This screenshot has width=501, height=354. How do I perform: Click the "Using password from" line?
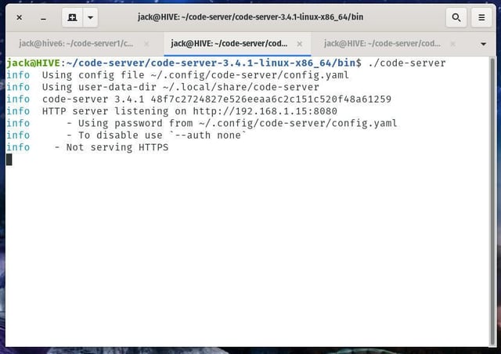pos(232,123)
